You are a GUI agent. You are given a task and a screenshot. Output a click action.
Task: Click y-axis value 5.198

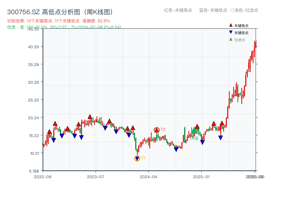[x=34, y=171]
